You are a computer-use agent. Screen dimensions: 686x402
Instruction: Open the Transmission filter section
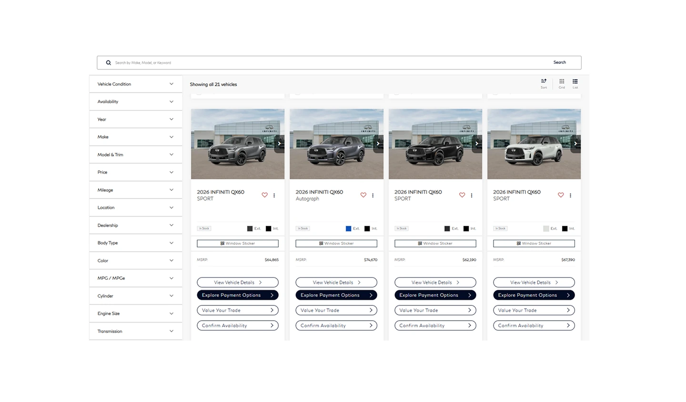[x=136, y=331]
